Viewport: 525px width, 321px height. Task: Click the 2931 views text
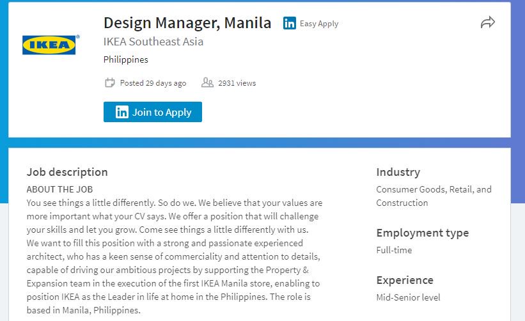[237, 83]
